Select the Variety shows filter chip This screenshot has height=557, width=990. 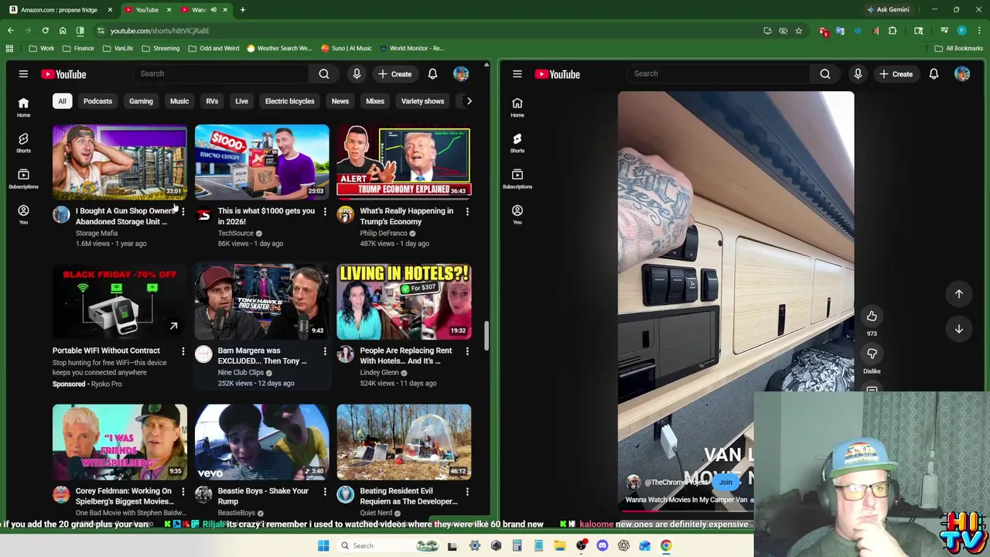(x=422, y=101)
